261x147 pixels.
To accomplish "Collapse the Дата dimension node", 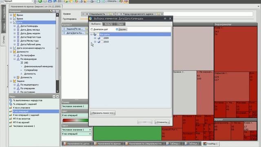I will pos(11,22).
